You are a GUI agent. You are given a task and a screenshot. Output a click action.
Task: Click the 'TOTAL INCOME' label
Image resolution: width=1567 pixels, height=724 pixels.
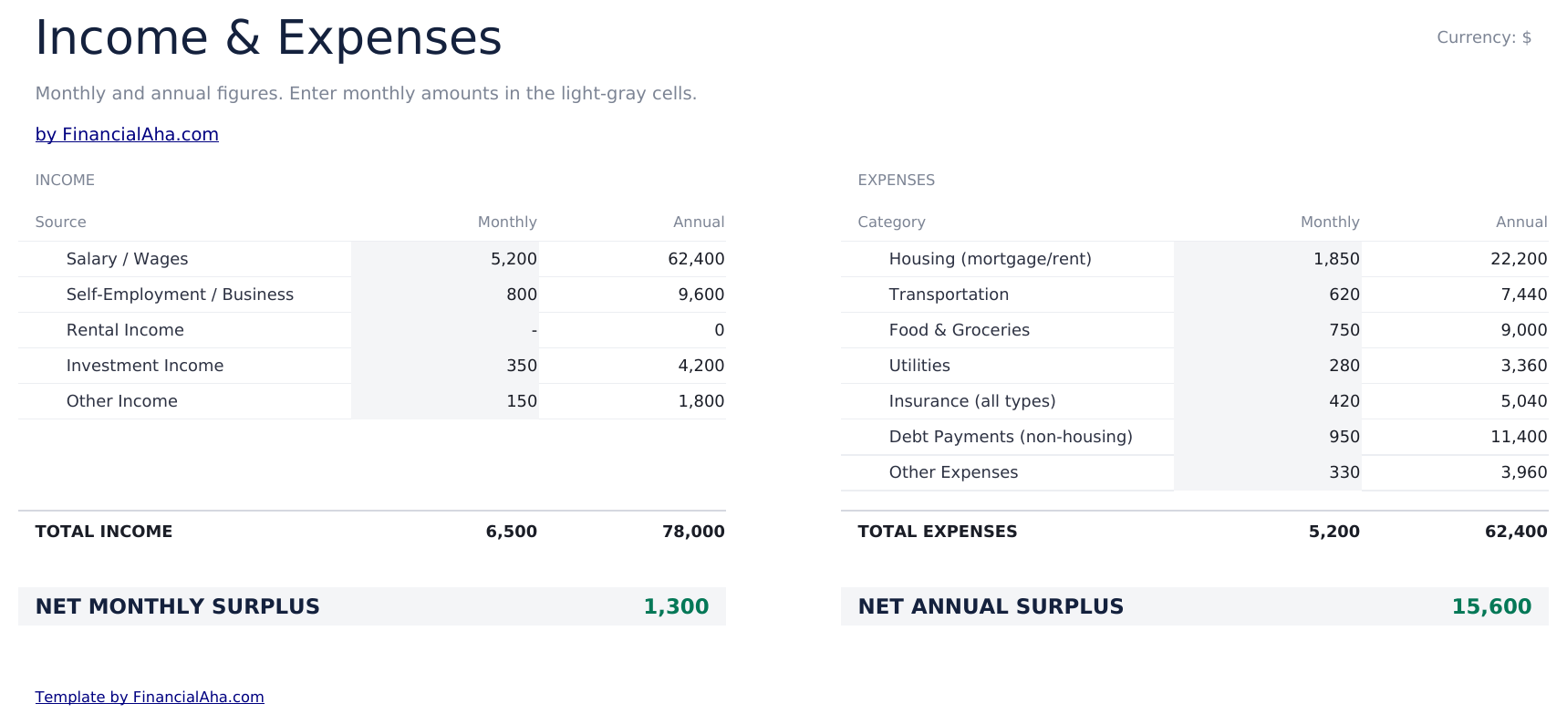tap(104, 532)
